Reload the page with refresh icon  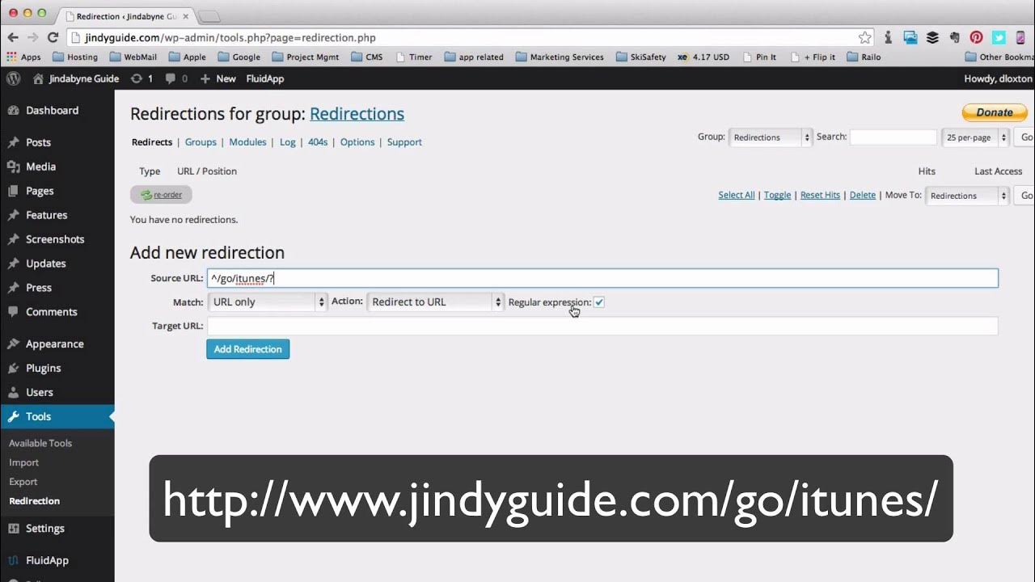pyautogui.click(x=53, y=37)
